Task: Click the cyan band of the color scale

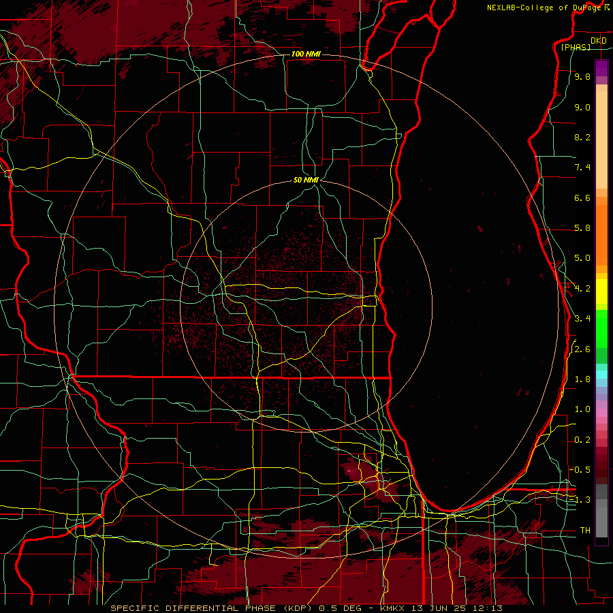Action: 601,375
